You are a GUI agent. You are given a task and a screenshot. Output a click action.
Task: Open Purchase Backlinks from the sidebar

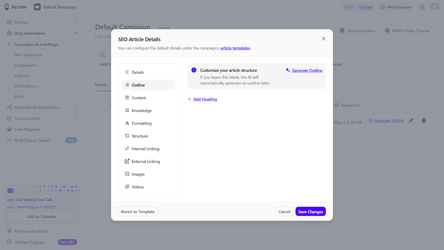(31, 231)
